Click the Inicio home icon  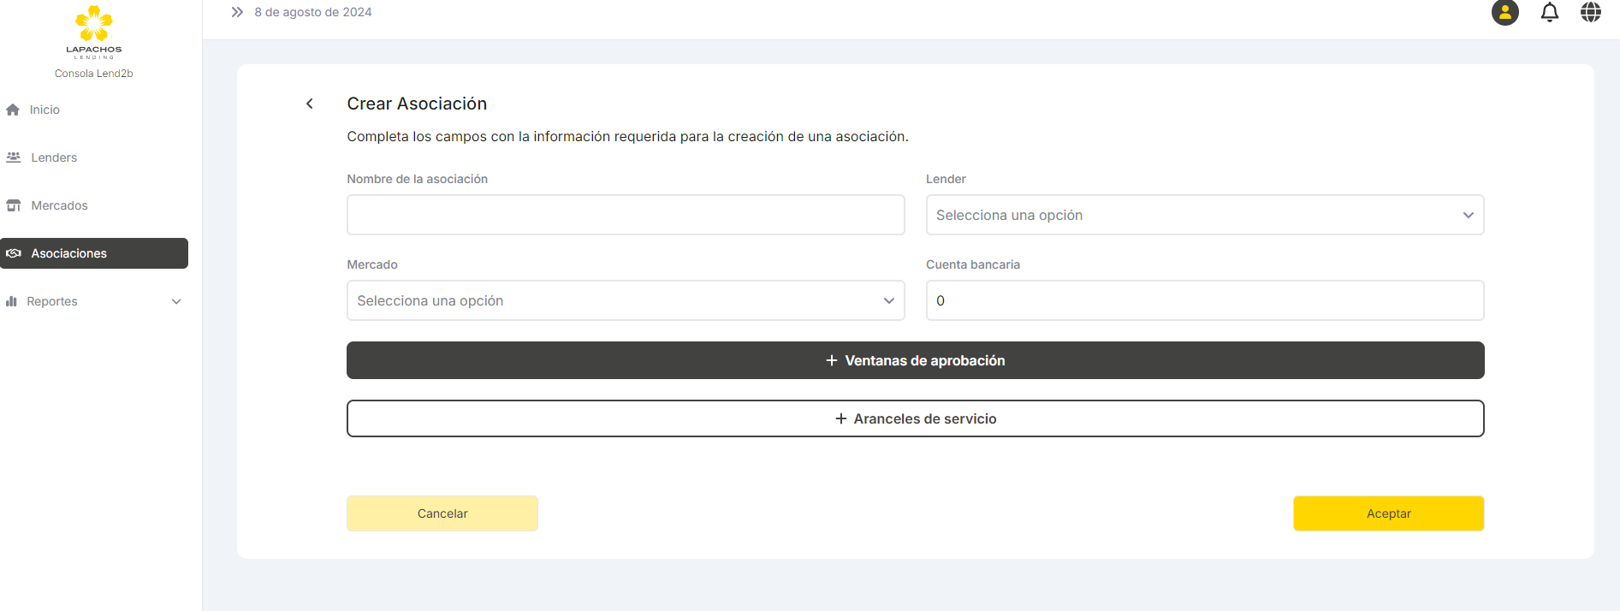coord(13,110)
